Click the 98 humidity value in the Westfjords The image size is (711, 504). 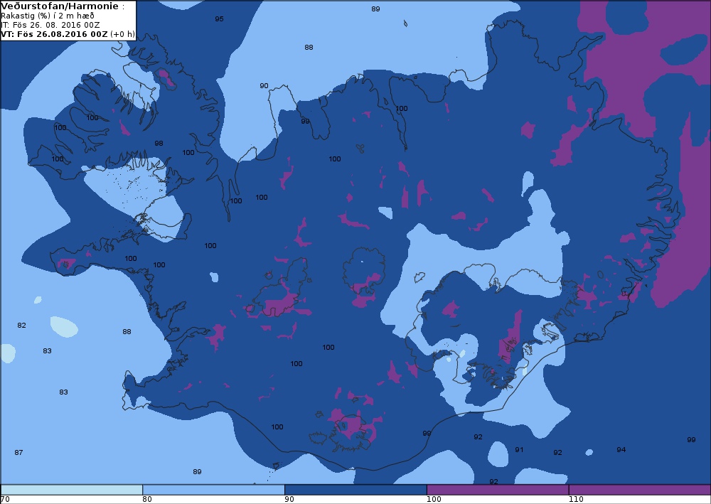[x=159, y=143]
